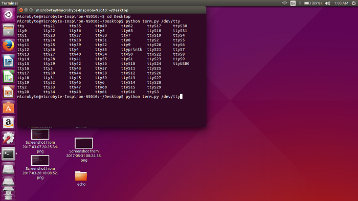Select screenshot file from 2017-03-28 18:08:52

click(40, 167)
